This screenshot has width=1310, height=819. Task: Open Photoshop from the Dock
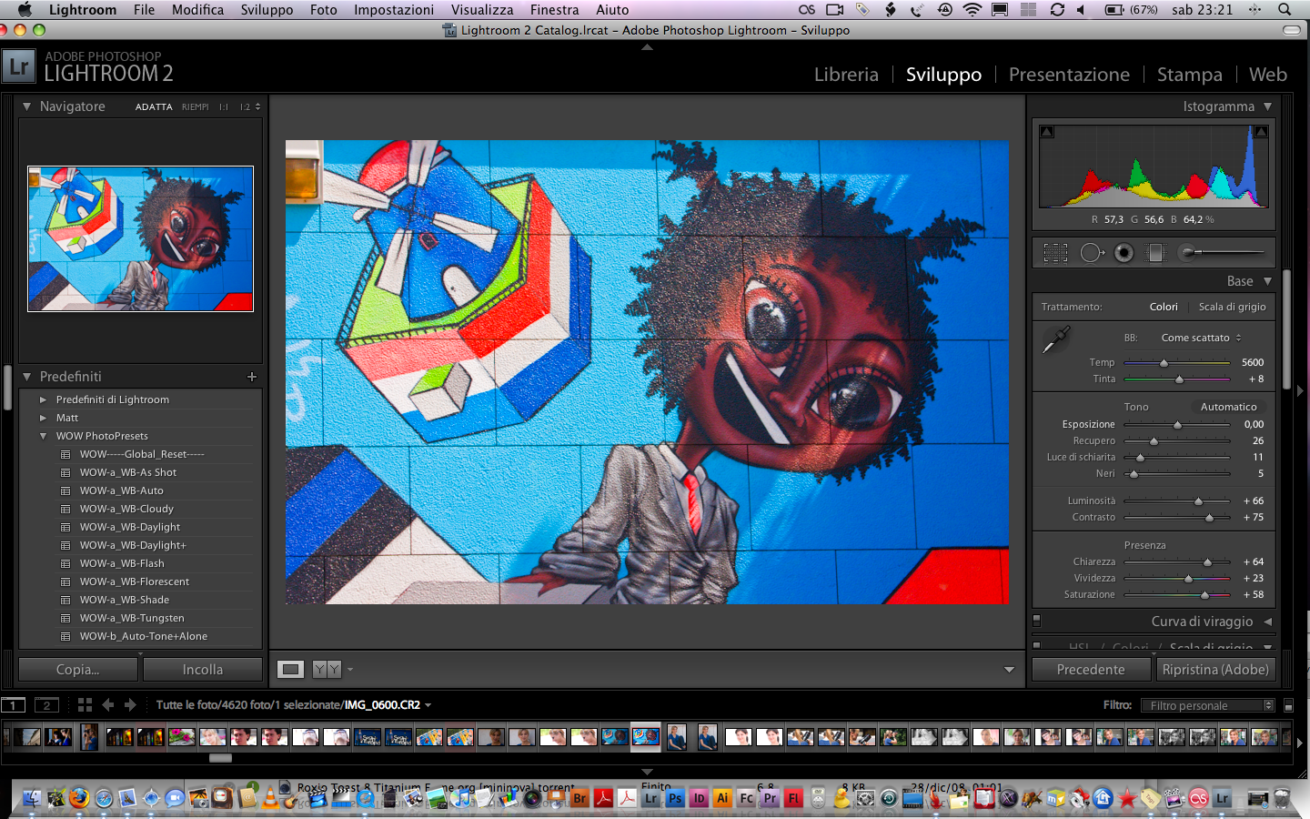click(675, 799)
